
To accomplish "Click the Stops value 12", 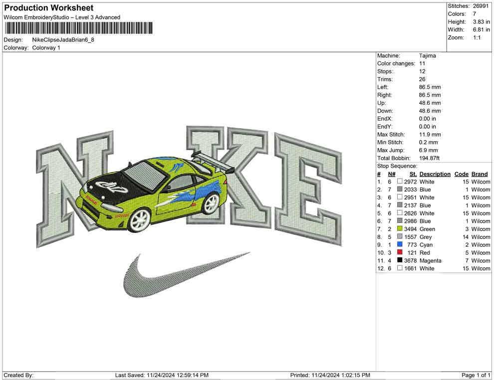I will tap(422, 71).
